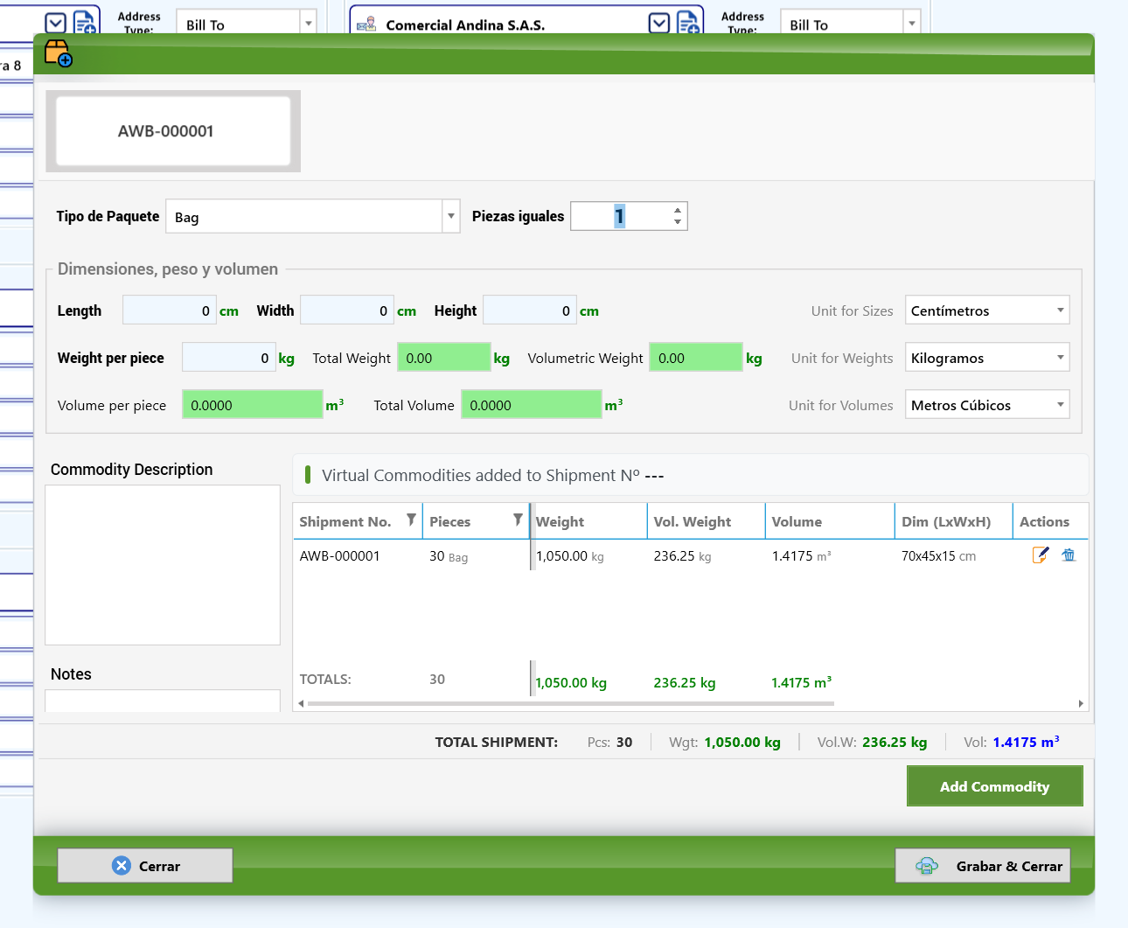Open Address Type dropdown right of Comercial Andina

tap(912, 24)
